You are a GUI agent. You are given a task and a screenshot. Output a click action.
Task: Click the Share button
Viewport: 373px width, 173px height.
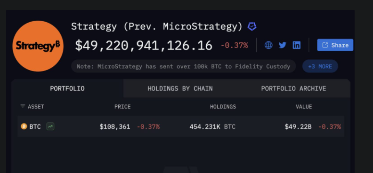click(335, 45)
